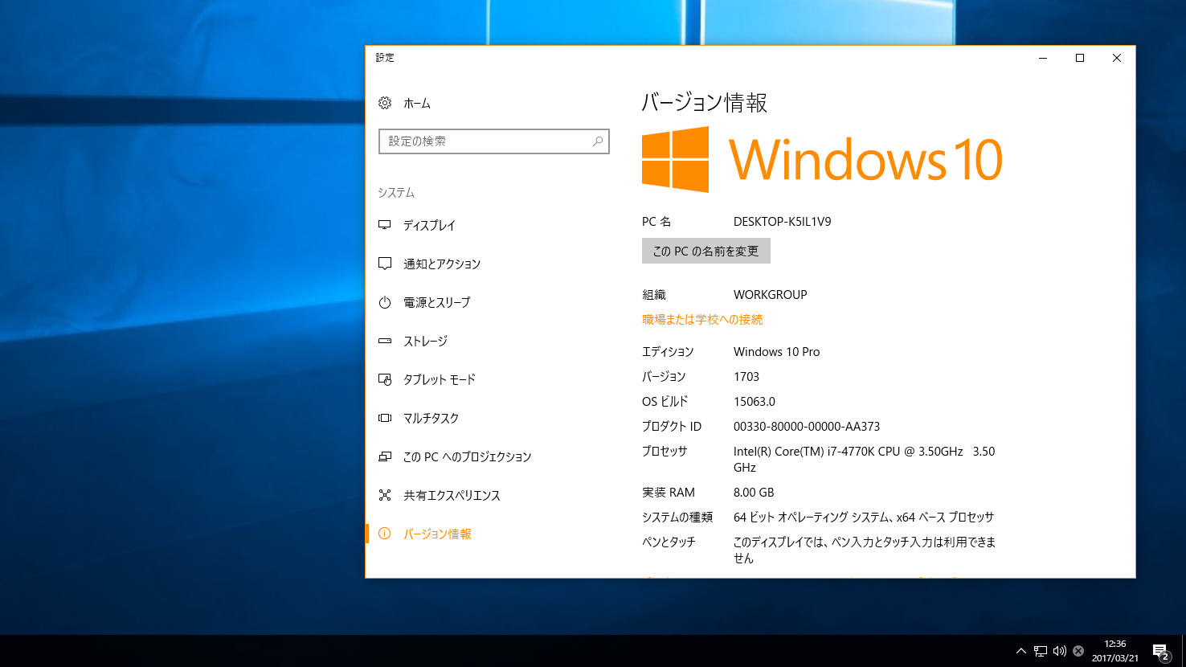Click the PC 名 field label

click(656, 222)
